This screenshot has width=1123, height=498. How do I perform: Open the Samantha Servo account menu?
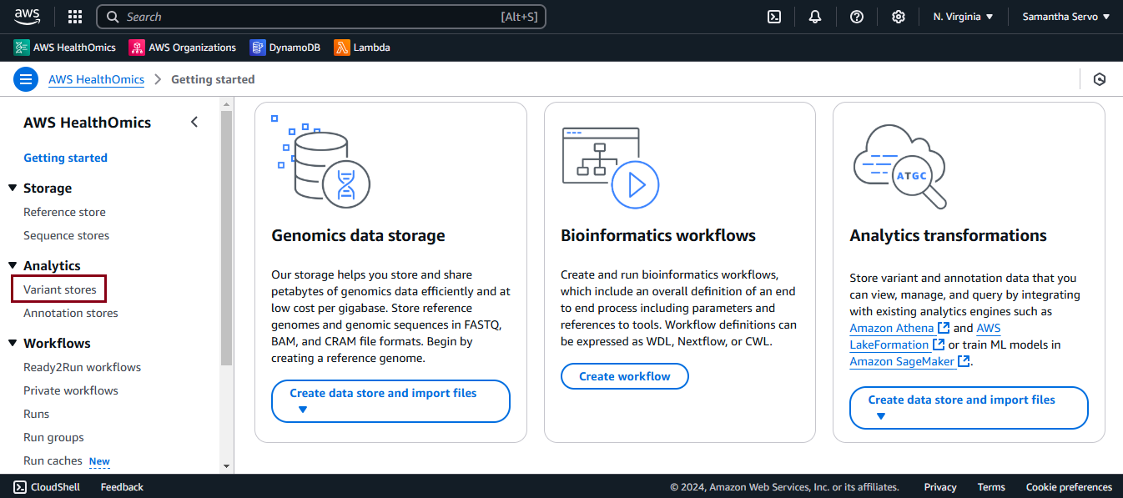point(1065,17)
